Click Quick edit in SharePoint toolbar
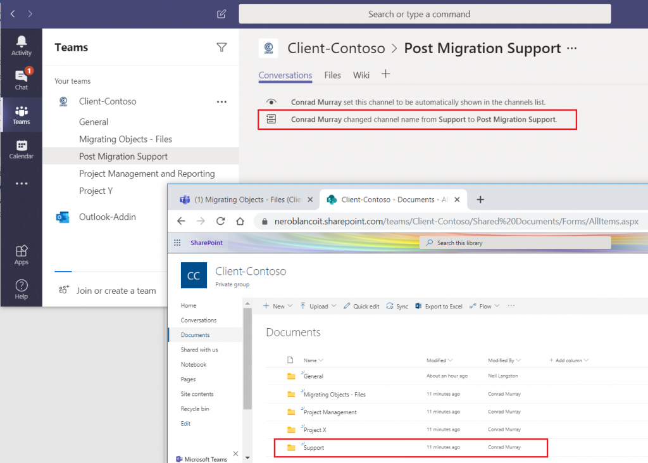Screen dimensions: 648x463 click(361, 306)
